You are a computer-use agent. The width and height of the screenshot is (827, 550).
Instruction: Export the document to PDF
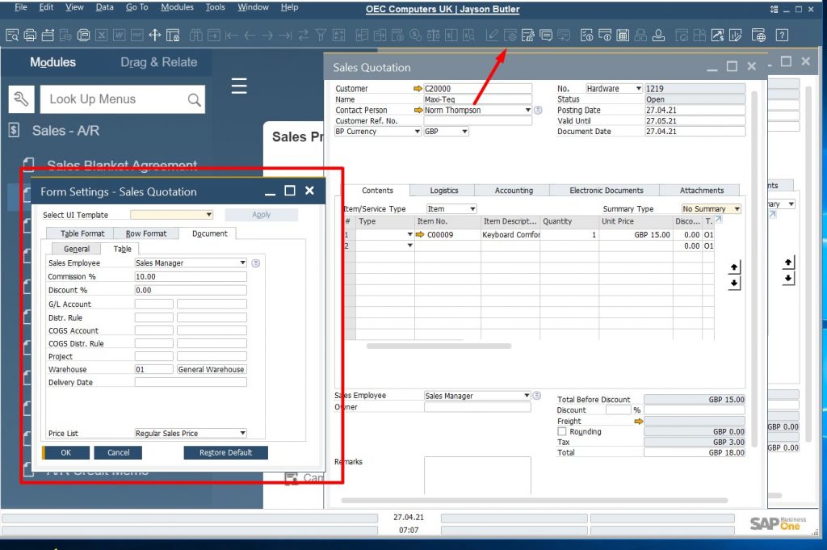pyautogui.click(x=136, y=36)
